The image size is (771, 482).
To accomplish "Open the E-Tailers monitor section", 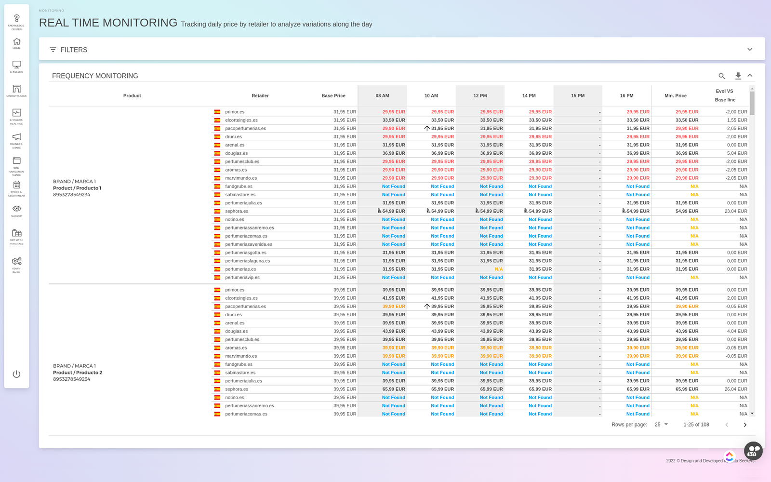I will click(x=16, y=67).
